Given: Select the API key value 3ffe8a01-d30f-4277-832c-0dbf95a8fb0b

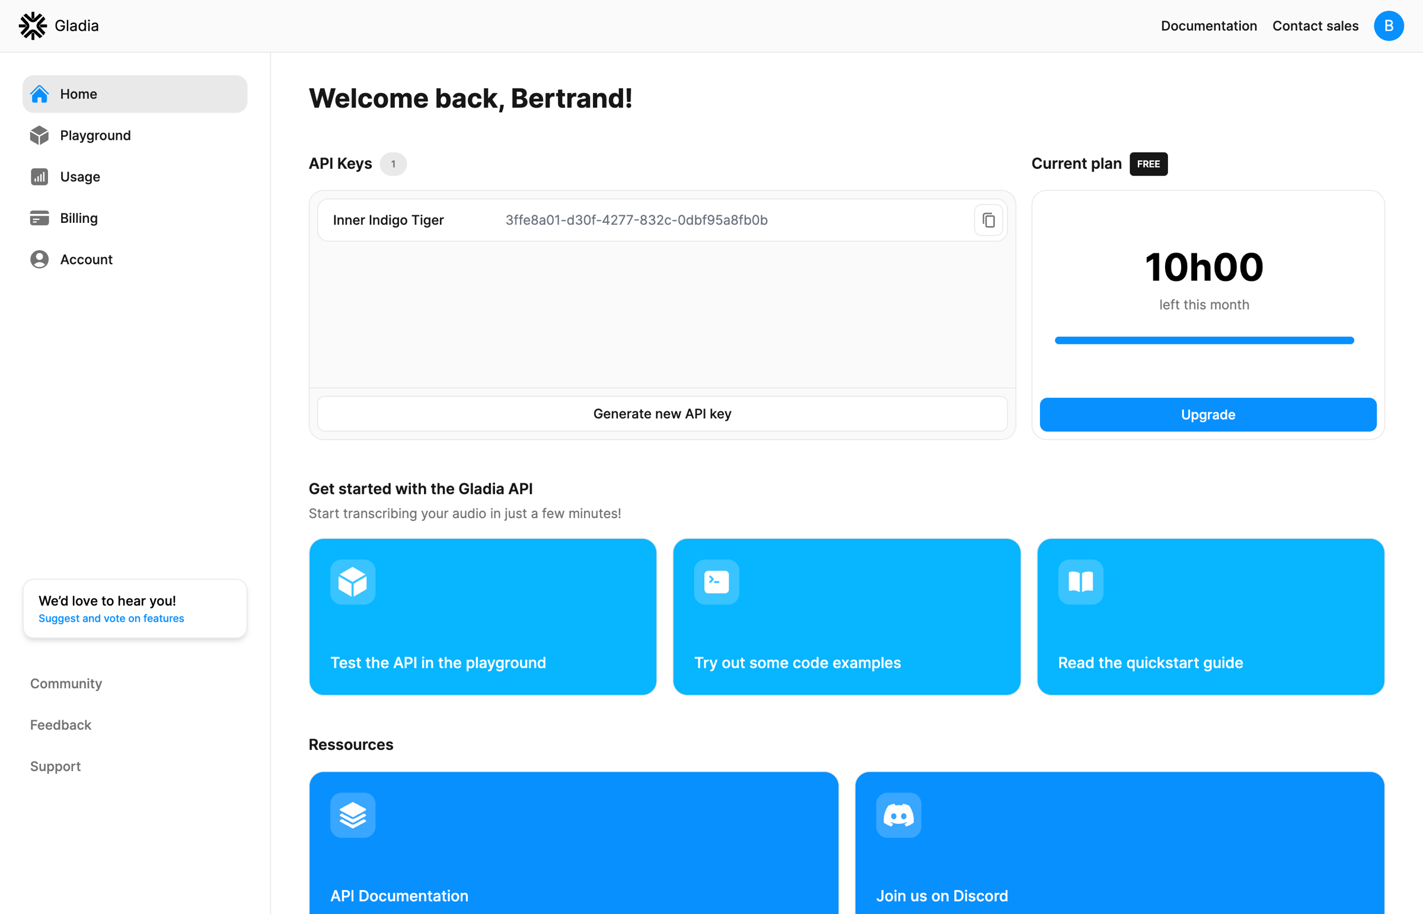Looking at the screenshot, I should [x=636, y=220].
